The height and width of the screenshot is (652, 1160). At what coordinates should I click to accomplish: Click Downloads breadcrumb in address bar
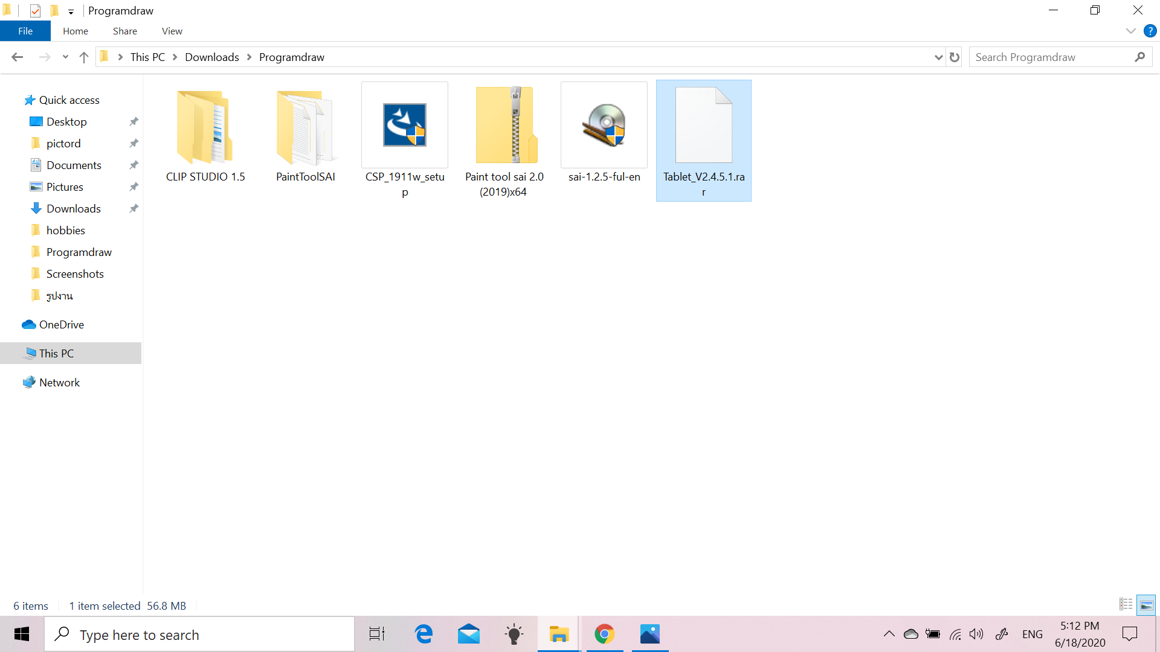tap(212, 57)
